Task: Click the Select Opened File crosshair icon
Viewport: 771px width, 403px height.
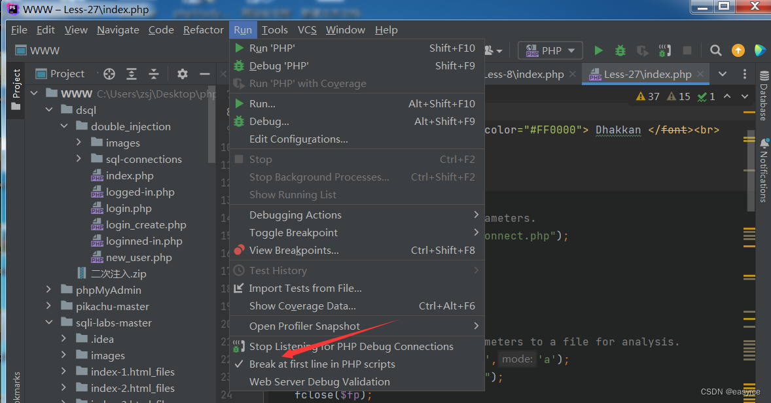Action: click(x=109, y=74)
